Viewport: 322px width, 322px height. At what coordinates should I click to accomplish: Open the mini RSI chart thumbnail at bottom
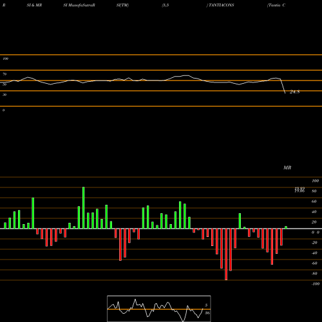point(159,308)
